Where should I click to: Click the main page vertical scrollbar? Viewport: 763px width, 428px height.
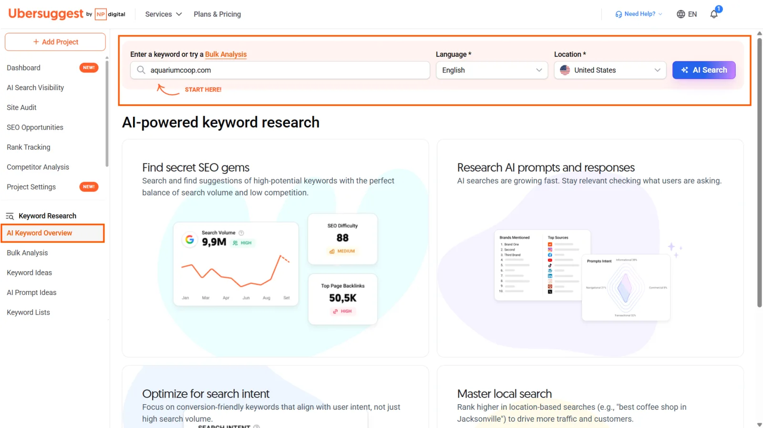coord(760,172)
